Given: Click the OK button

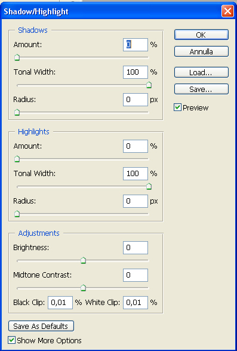Looking at the screenshot, I should coord(201,35).
